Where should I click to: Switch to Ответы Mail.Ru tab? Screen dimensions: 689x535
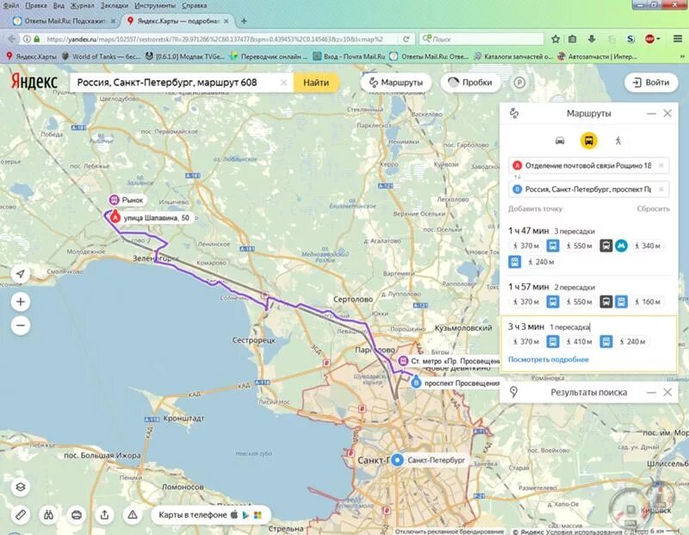click(64, 21)
